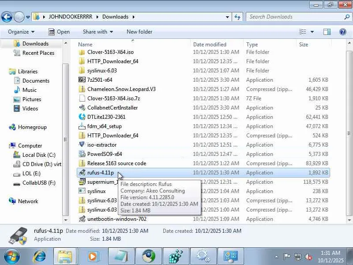
Task: Select the fdm_x64_setup installer icon
Action: coord(82,126)
